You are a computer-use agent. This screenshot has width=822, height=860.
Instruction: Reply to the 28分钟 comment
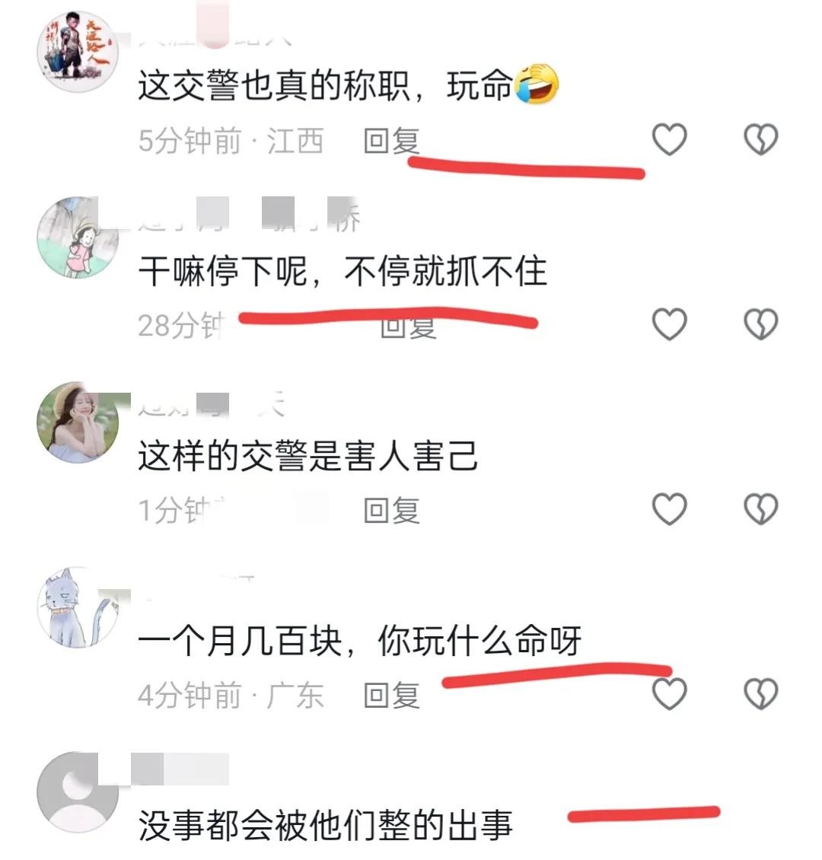(x=408, y=327)
